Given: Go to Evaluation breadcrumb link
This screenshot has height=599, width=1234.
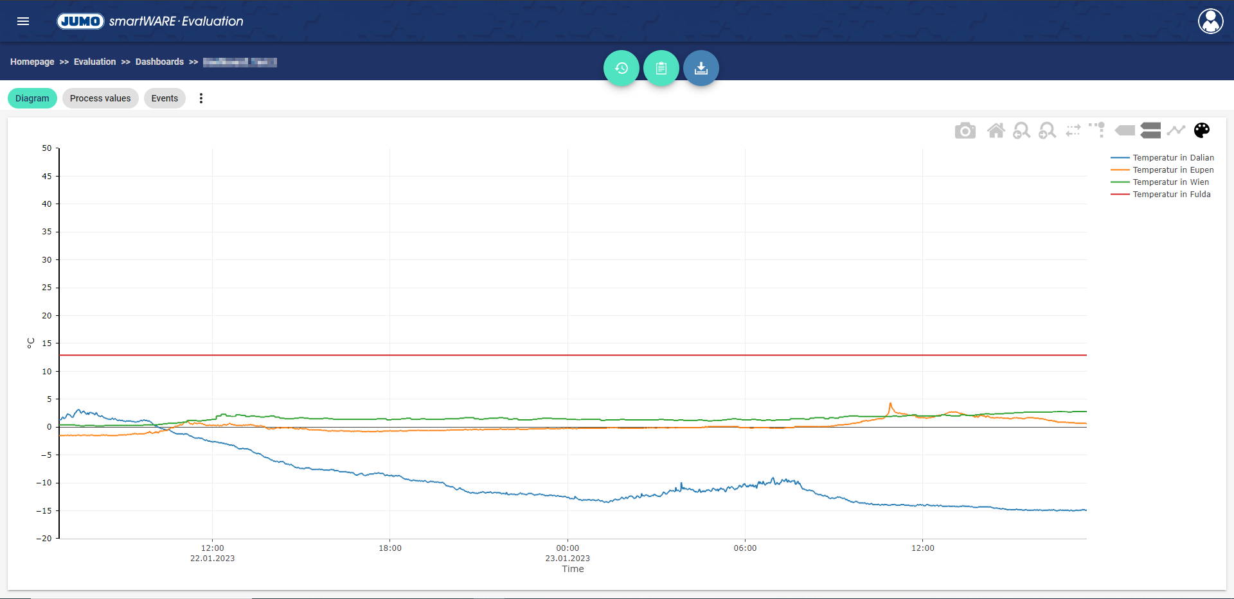Looking at the screenshot, I should 94,62.
